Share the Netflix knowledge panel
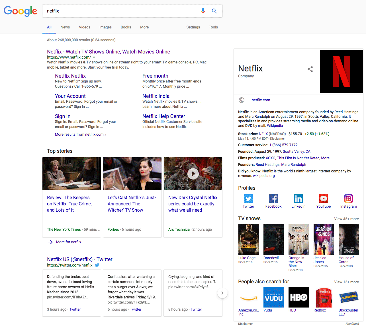The width and height of the screenshot is (366, 328). point(310,69)
